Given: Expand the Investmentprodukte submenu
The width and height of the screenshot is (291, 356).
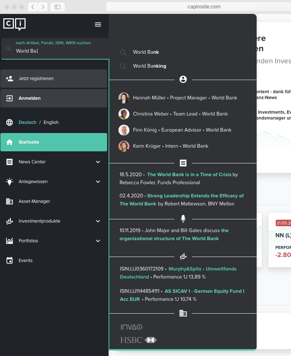Looking at the screenshot, I should coord(98,221).
